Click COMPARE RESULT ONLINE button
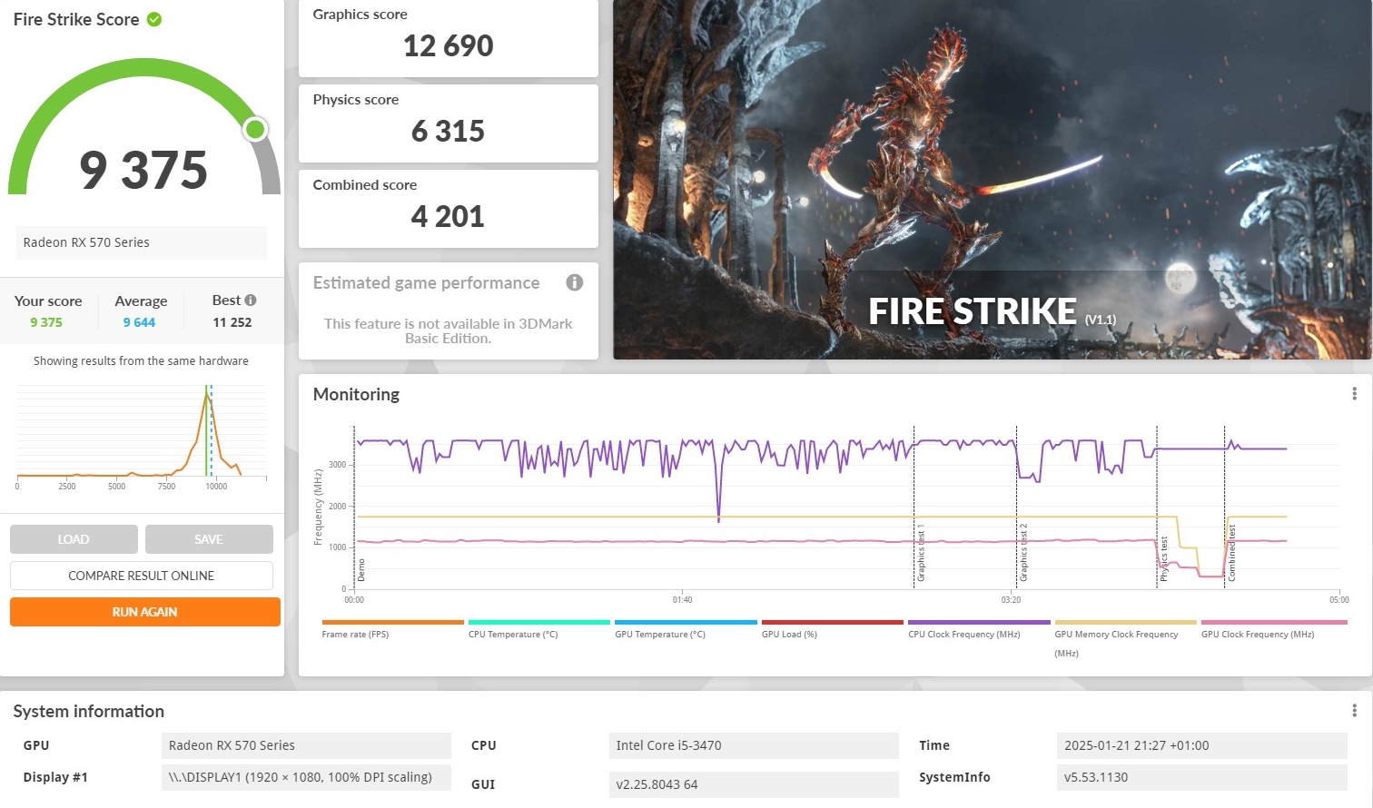The image size is (1373, 808). click(x=142, y=576)
